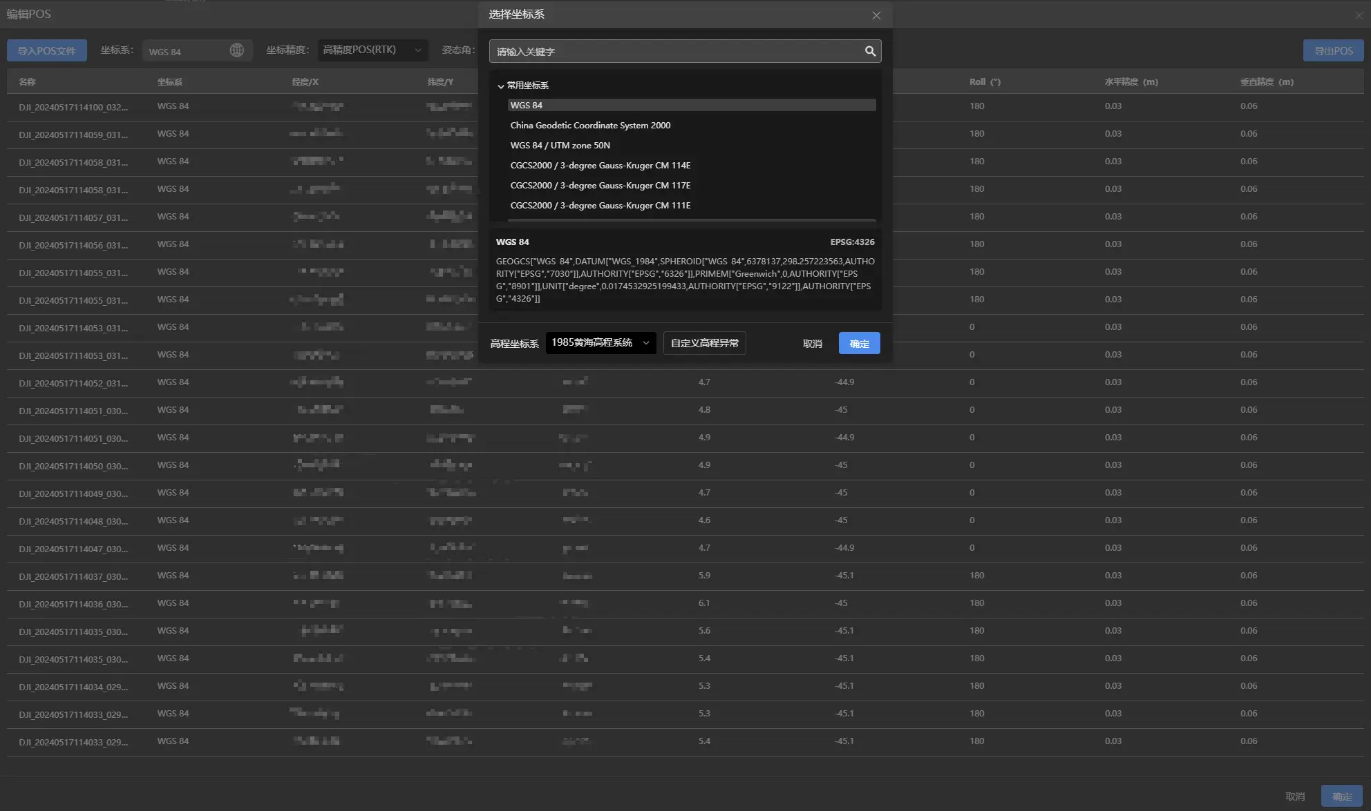The width and height of the screenshot is (1371, 811).
Task: Open the 高程坐标系 1985黄海高程系统 dropdown
Action: tap(601, 343)
